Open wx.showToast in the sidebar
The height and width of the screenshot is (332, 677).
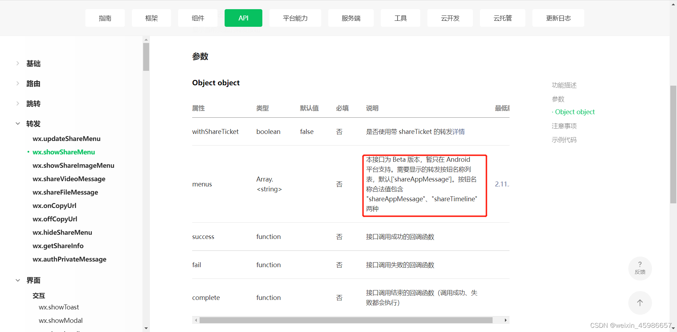tap(59, 307)
